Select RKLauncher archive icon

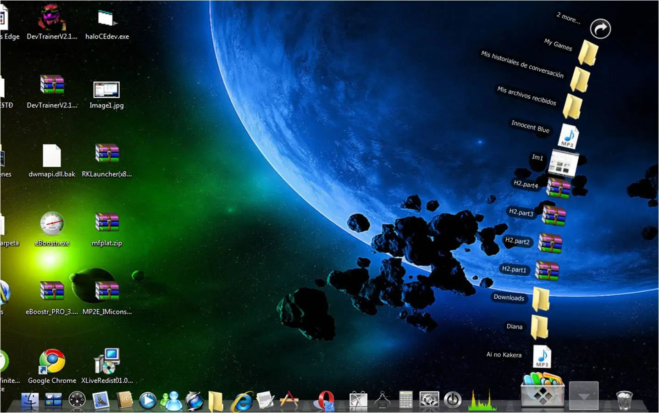point(107,154)
